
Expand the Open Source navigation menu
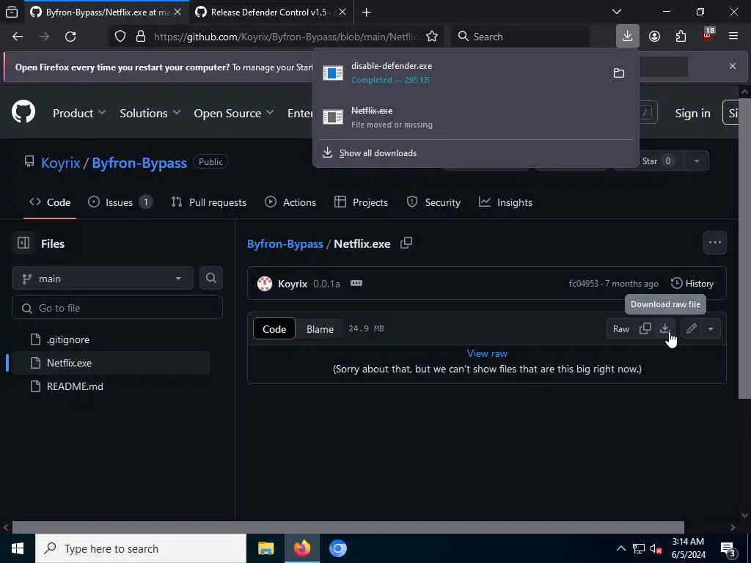coord(234,113)
